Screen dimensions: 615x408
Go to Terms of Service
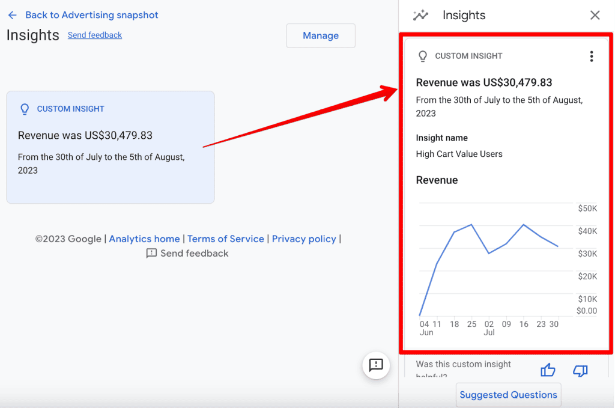coord(225,239)
